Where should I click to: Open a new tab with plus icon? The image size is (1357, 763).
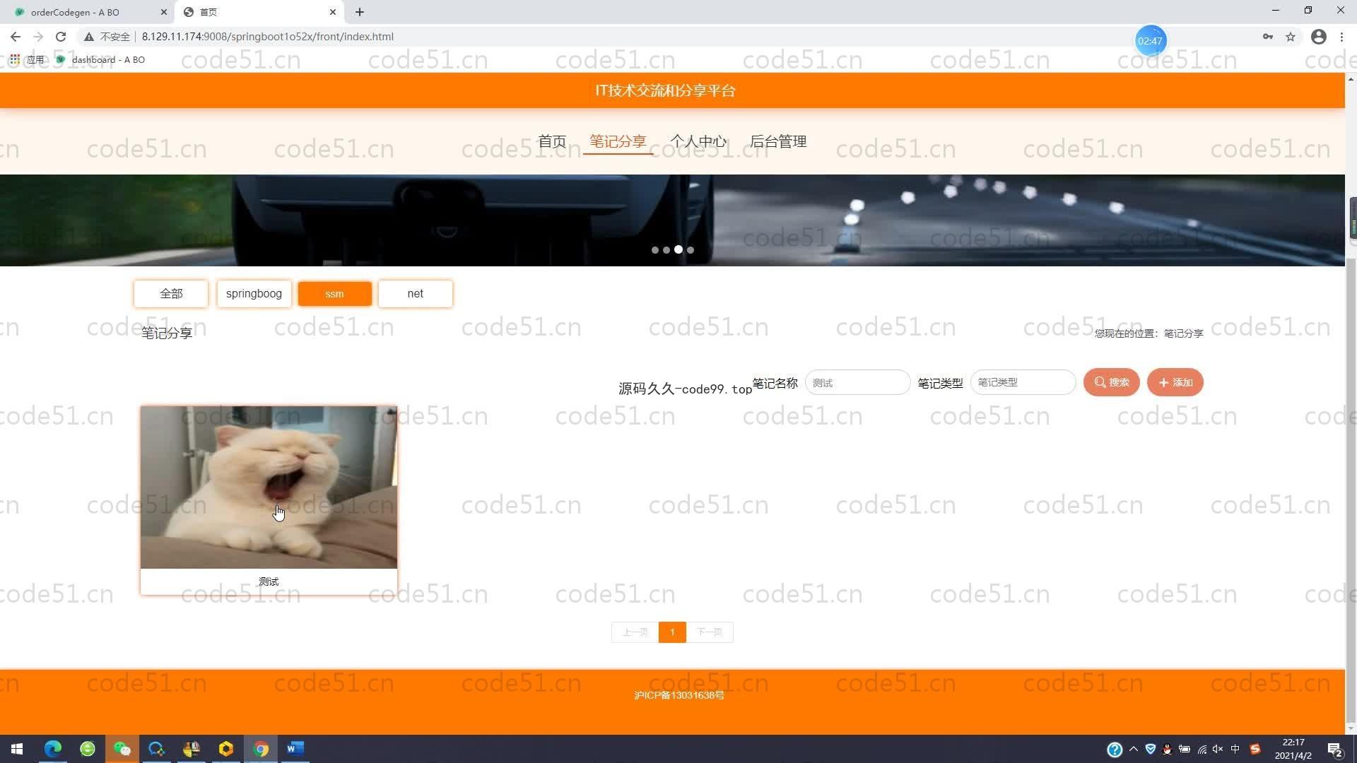coord(360,12)
